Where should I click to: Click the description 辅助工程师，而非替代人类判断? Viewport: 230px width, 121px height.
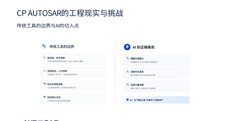143,88
